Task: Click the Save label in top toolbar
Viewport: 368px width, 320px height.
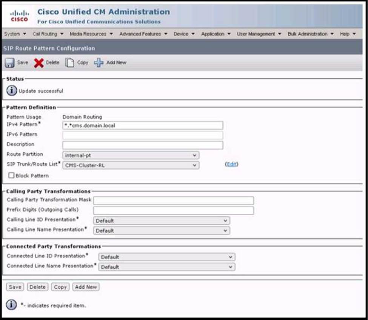Action: tap(23, 63)
